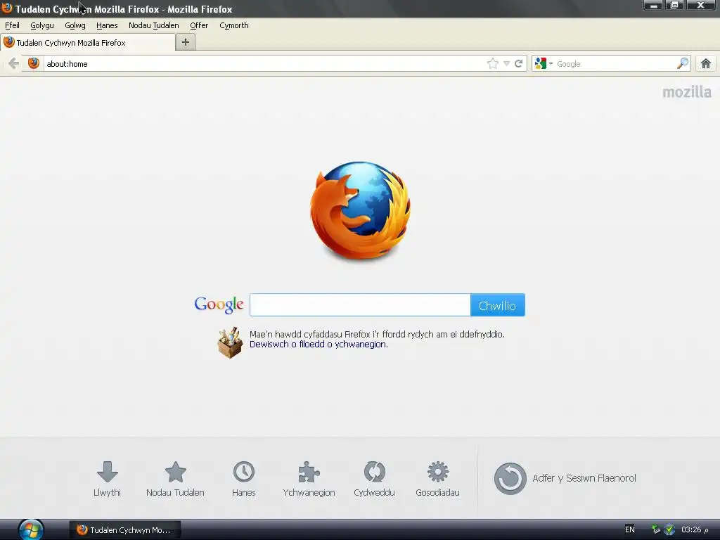Click Adfer y Sesiwn Flaenorol restore button
This screenshot has width=720, height=540.
coord(565,478)
